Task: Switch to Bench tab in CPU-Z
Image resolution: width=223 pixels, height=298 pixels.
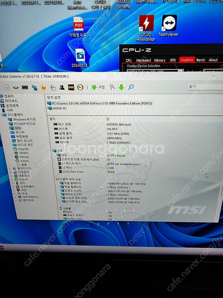Action: coord(201,60)
